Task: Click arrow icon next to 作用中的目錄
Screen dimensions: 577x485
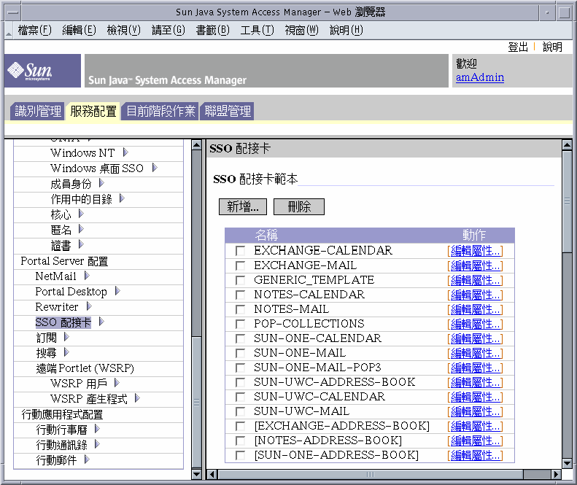Action: pyautogui.click(x=122, y=198)
